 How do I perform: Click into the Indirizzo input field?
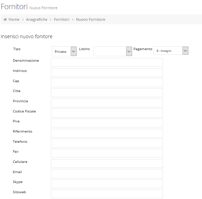[107, 73]
